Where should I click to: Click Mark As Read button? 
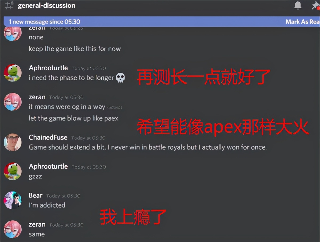tap(303, 22)
